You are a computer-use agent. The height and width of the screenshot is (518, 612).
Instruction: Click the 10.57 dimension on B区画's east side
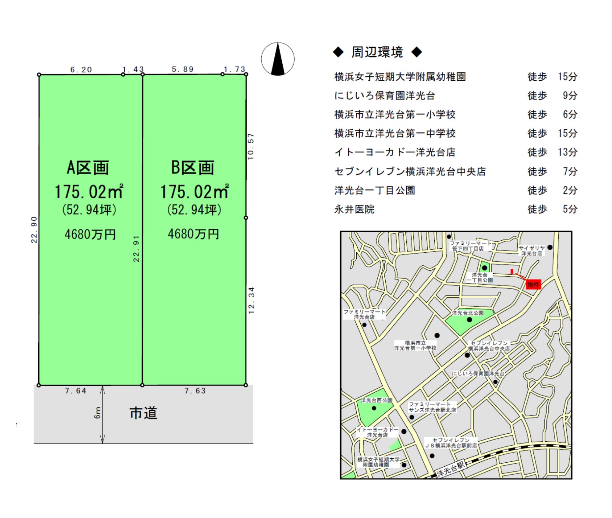(251, 147)
